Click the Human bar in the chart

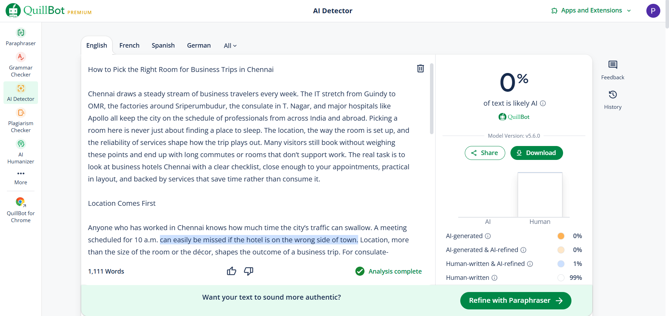(540, 195)
